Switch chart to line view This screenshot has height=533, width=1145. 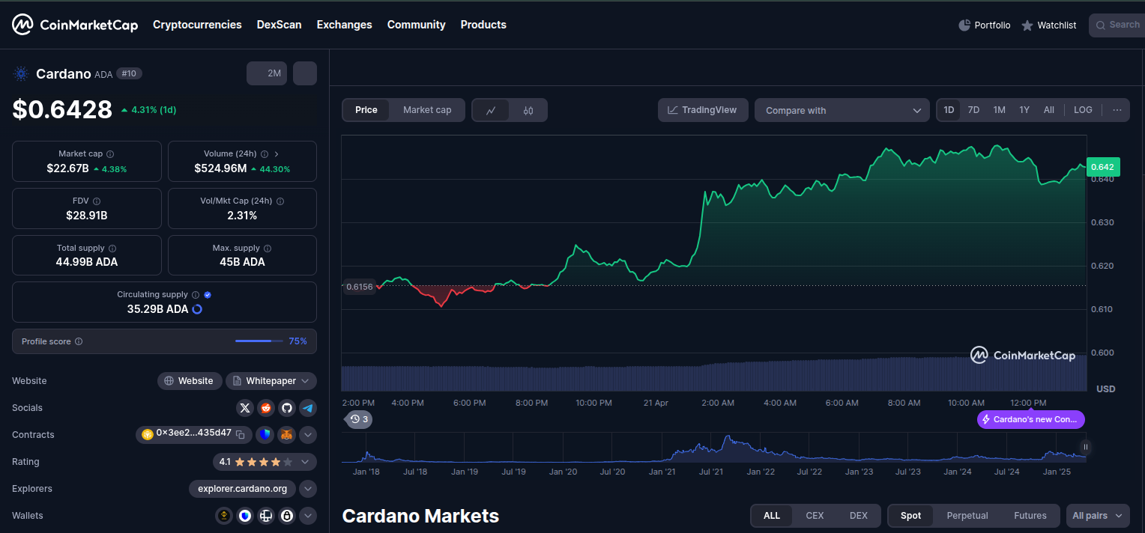pos(491,110)
